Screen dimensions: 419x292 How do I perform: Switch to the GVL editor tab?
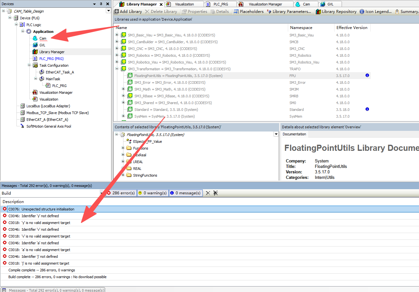pos(330,4)
